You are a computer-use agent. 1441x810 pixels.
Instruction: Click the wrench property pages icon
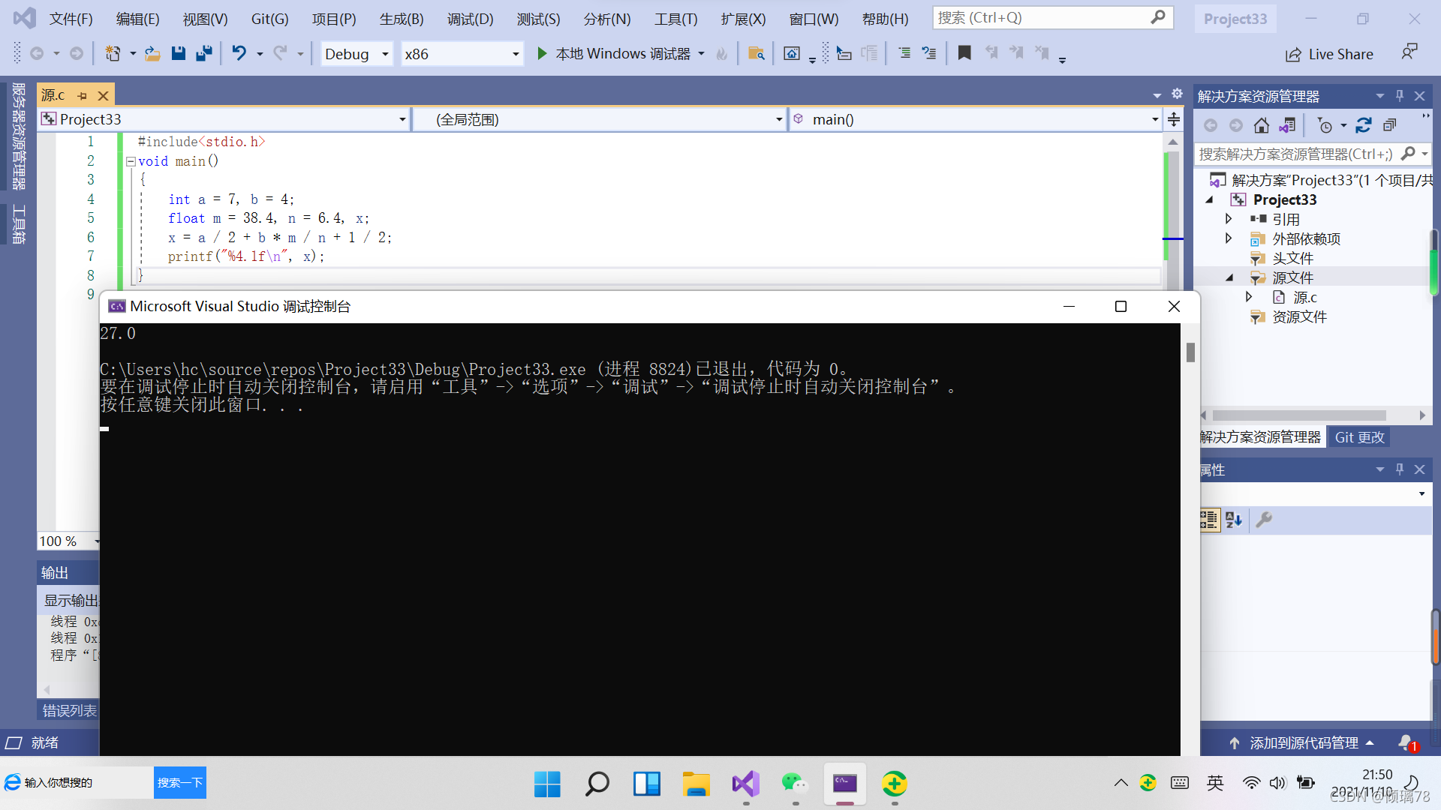pyautogui.click(x=1264, y=520)
